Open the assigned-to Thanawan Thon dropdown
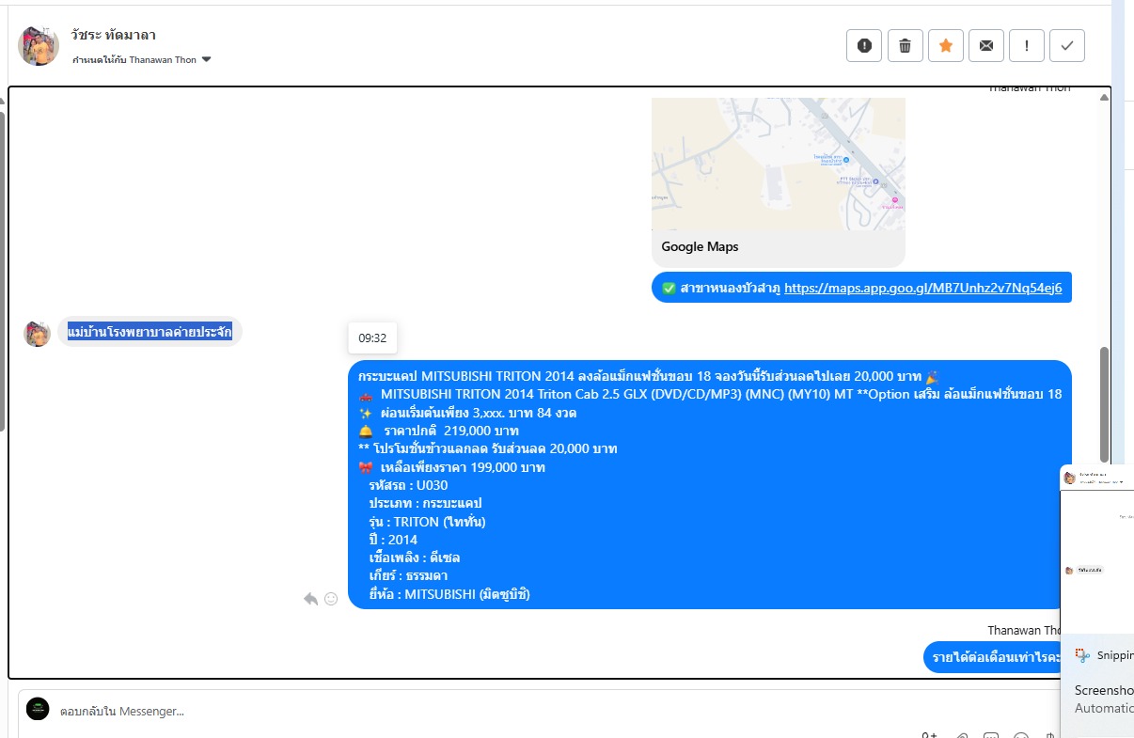The height and width of the screenshot is (738, 1134). coord(142,59)
